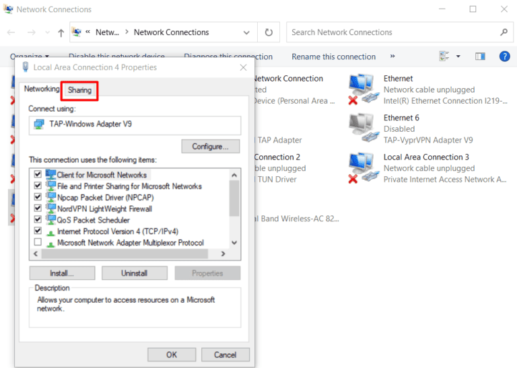Click the TCP/IPv4 protocol icon

point(50,233)
